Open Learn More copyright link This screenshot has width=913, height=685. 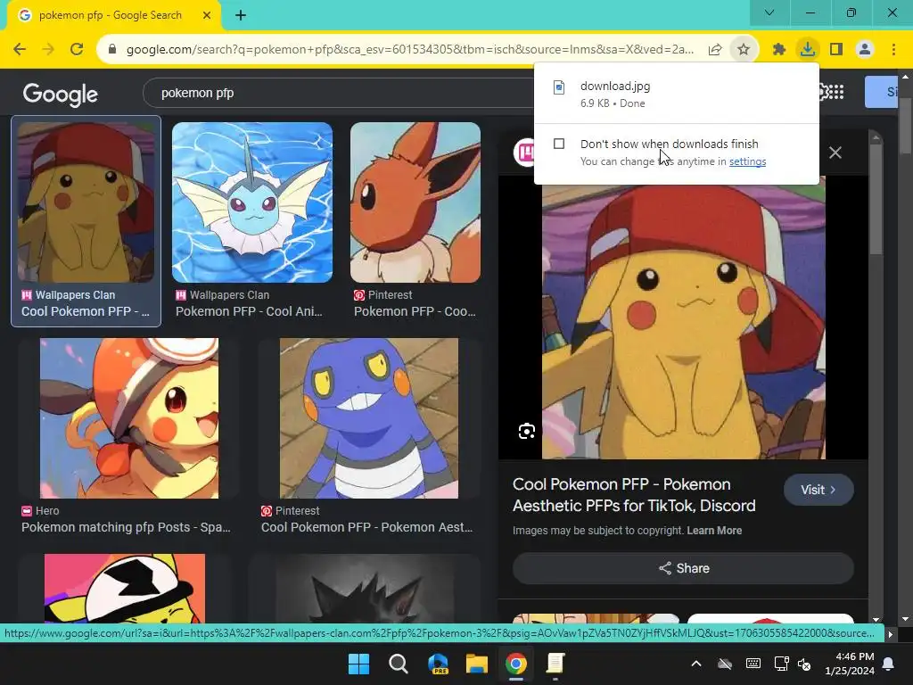pos(714,531)
